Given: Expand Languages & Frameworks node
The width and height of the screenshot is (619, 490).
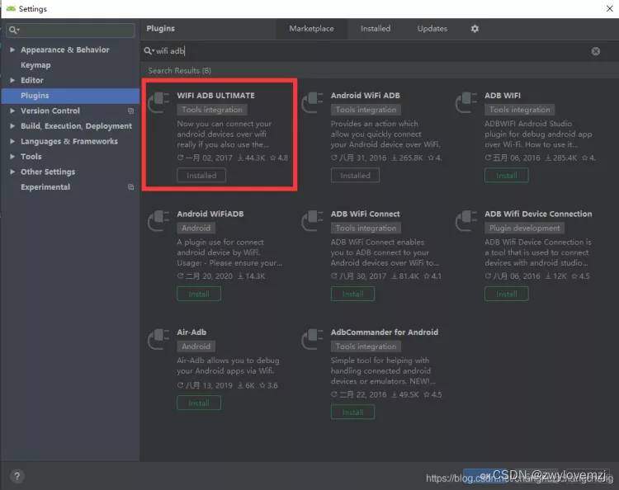Looking at the screenshot, I should point(12,141).
